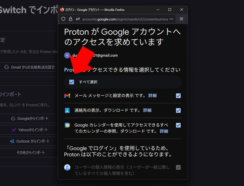Viewport: 244px width, 186px height.
Task: Click Google logo beside Gmail forwarding setup
Action: [7, 67]
